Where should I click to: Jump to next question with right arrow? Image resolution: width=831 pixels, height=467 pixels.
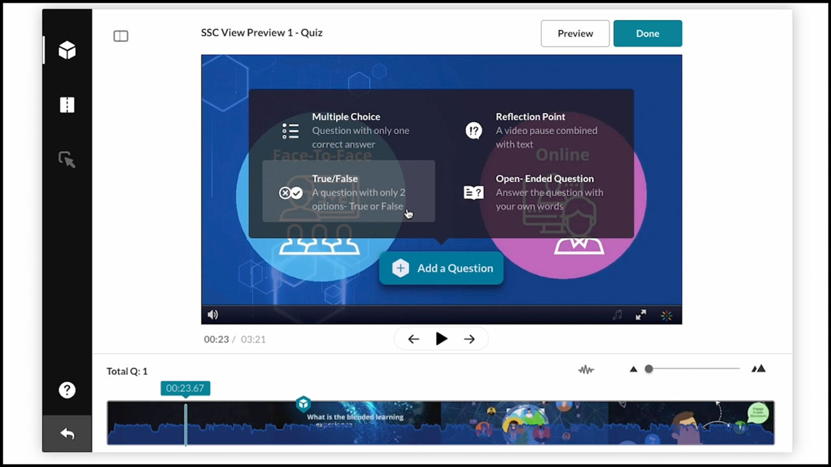pos(469,339)
